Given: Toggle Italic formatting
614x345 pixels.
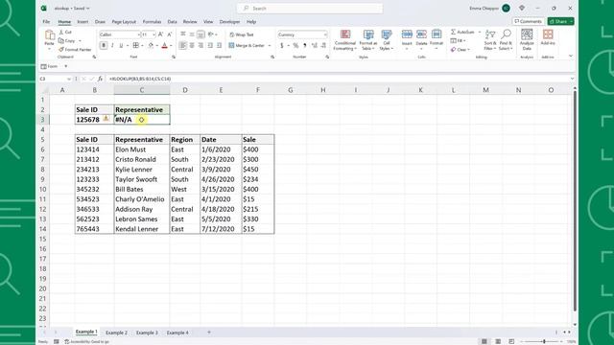Looking at the screenshot, I should 112,46.
